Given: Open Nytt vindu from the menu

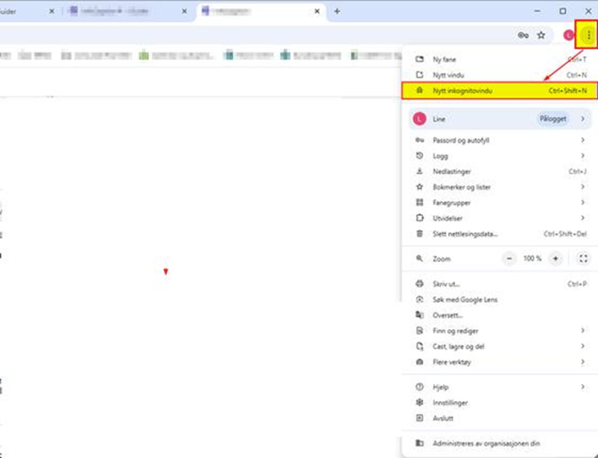Looking at the screenshot, I should click(x=449, y=75).
